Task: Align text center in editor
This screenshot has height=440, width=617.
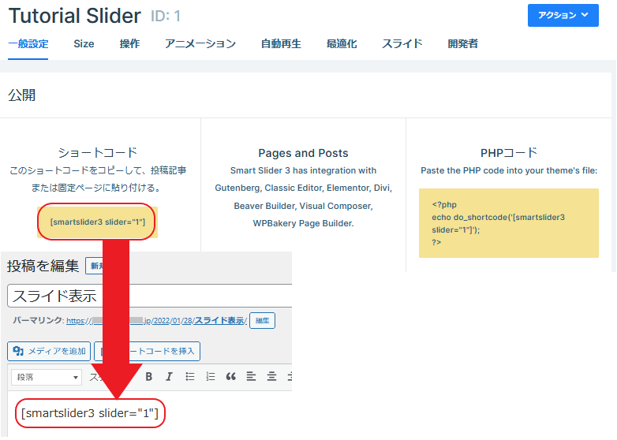Action: (271, 377)
